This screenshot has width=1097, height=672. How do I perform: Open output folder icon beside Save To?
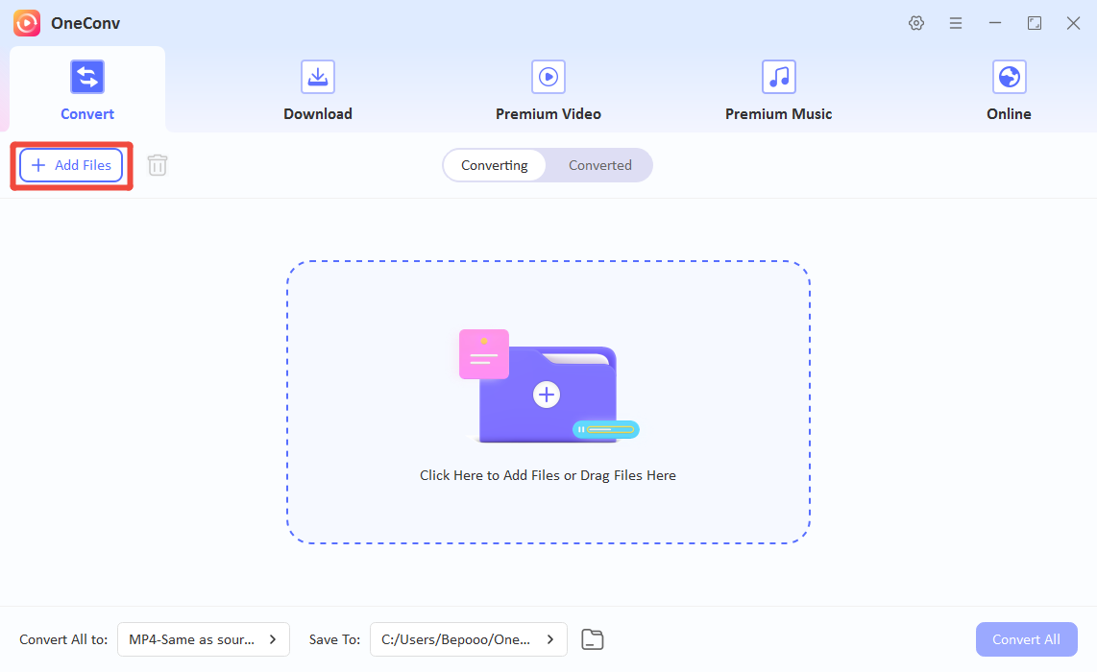pos(593,639)
